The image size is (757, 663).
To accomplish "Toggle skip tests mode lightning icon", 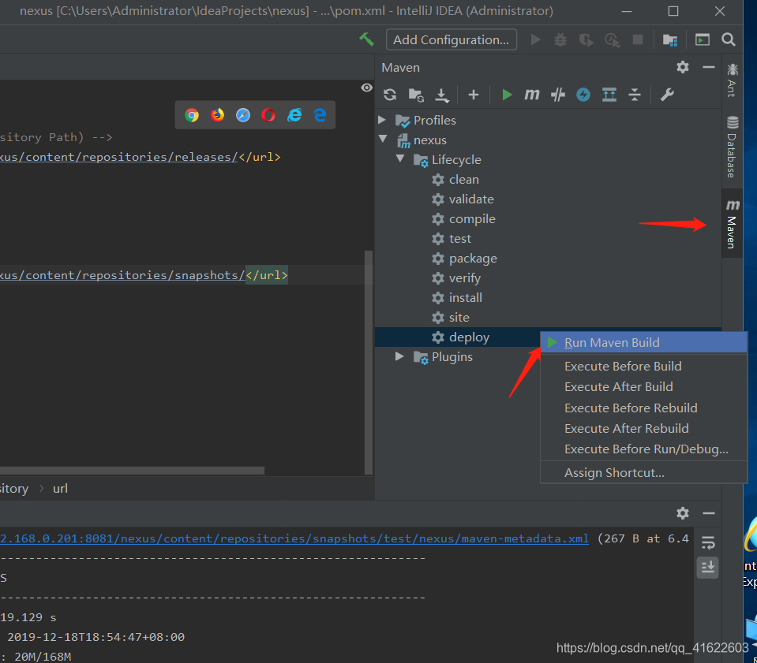I will click(x=583, y=95).
